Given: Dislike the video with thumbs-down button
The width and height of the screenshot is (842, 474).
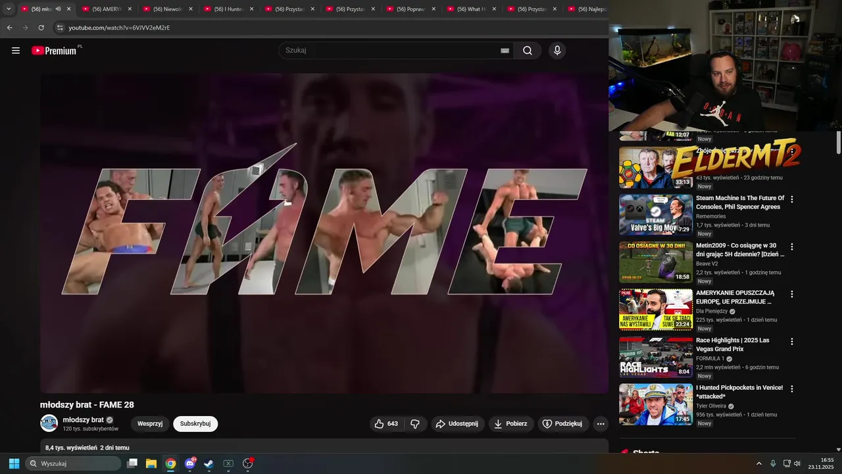Looking at the screenshot, I should [x=415, y=424].
